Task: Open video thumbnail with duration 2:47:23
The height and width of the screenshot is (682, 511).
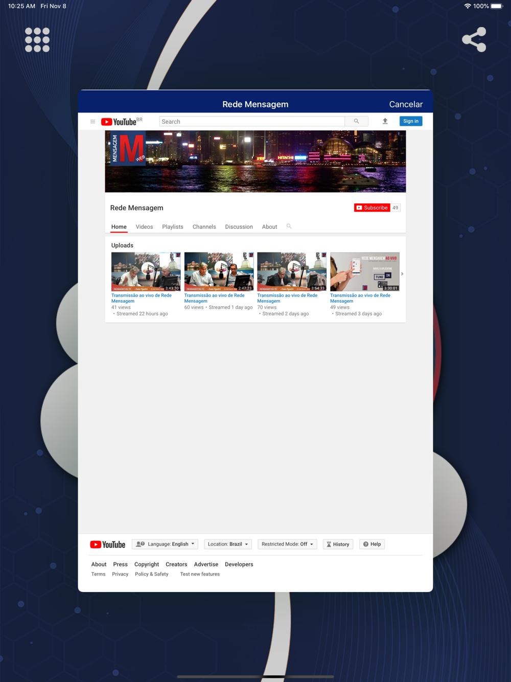Action: [219, 271]
